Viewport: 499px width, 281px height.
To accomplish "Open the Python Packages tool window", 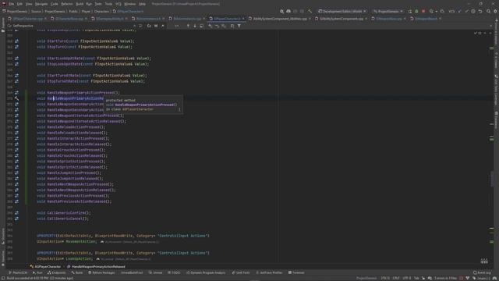I will point(101,272).
